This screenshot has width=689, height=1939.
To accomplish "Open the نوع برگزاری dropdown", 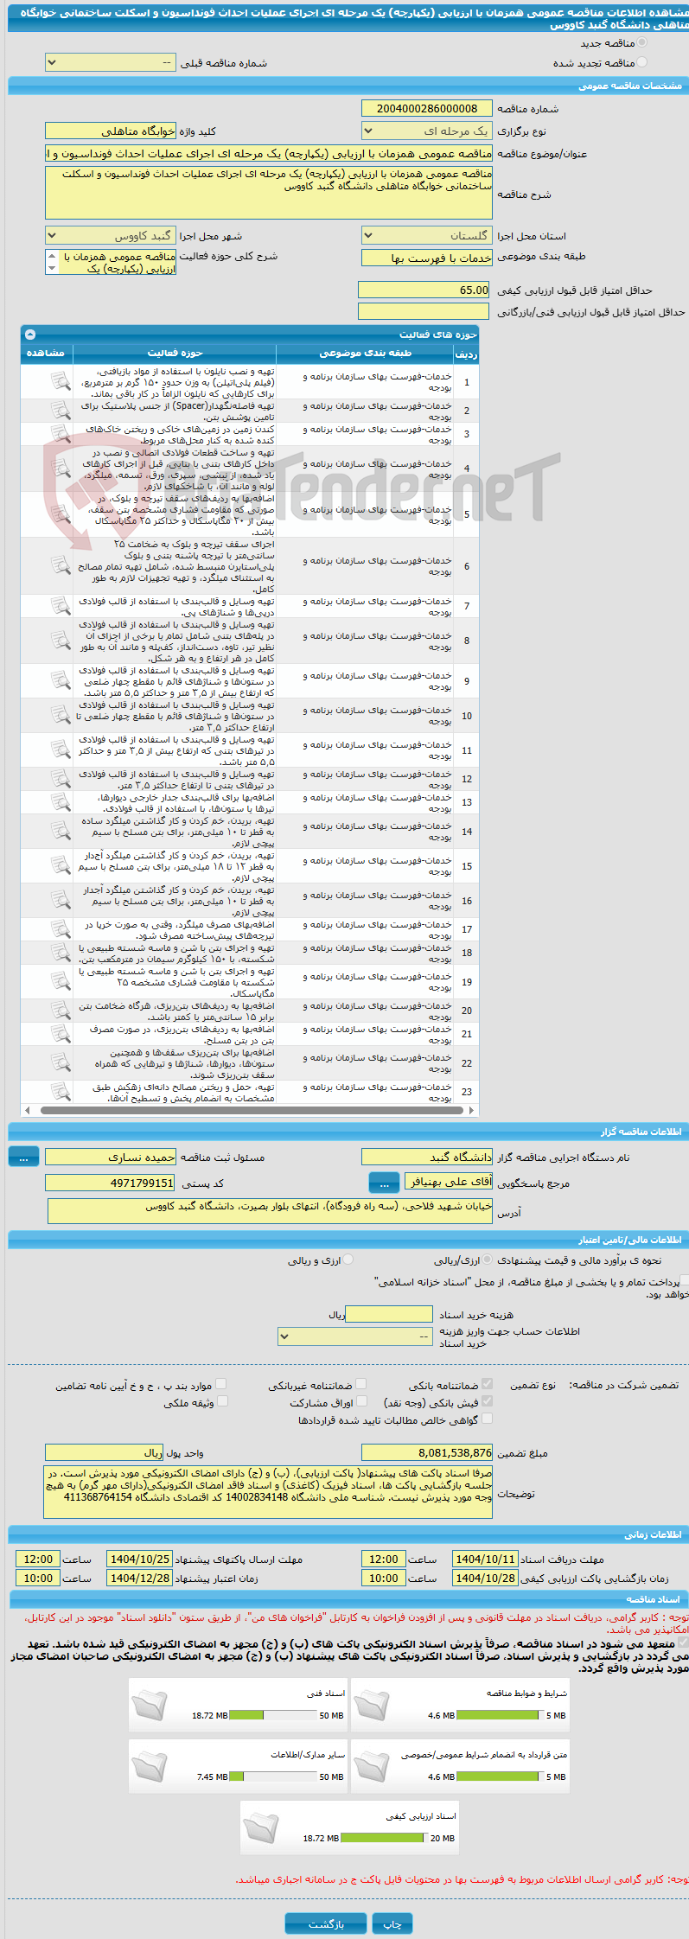I will coord(427,131).
